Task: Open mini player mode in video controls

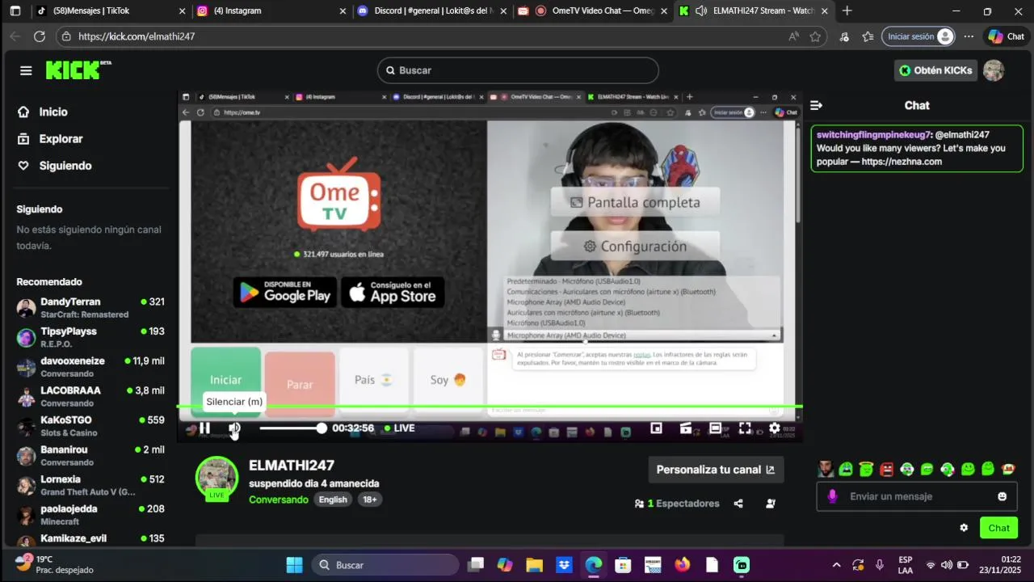Action: (x=656, y=428)
